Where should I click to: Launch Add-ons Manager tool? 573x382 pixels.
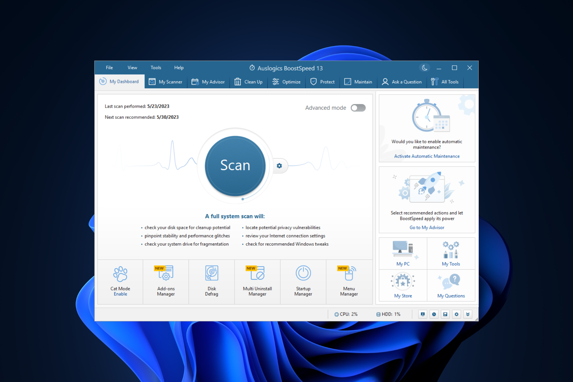(166, 282)
